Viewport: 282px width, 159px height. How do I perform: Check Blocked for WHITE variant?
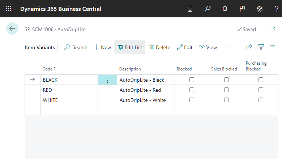[x=192, y=100]
